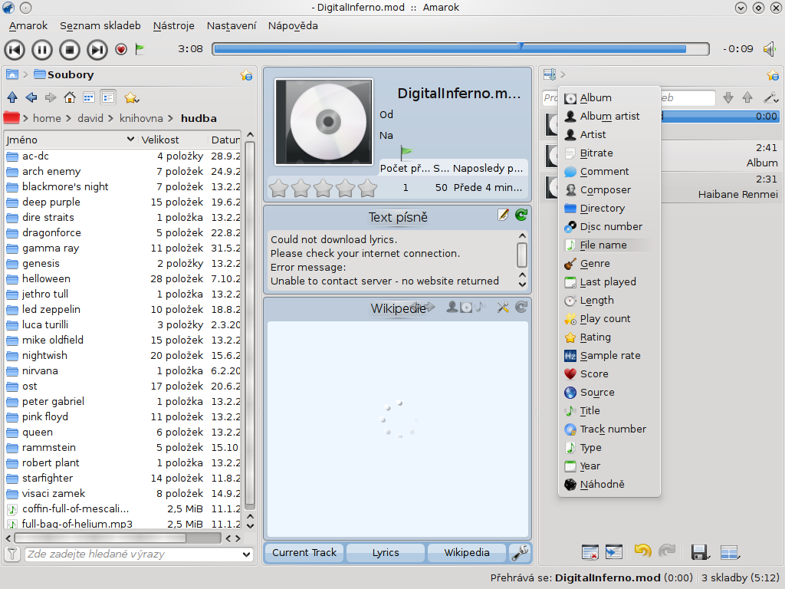Go to the home folder

click(x=70, y=97)
